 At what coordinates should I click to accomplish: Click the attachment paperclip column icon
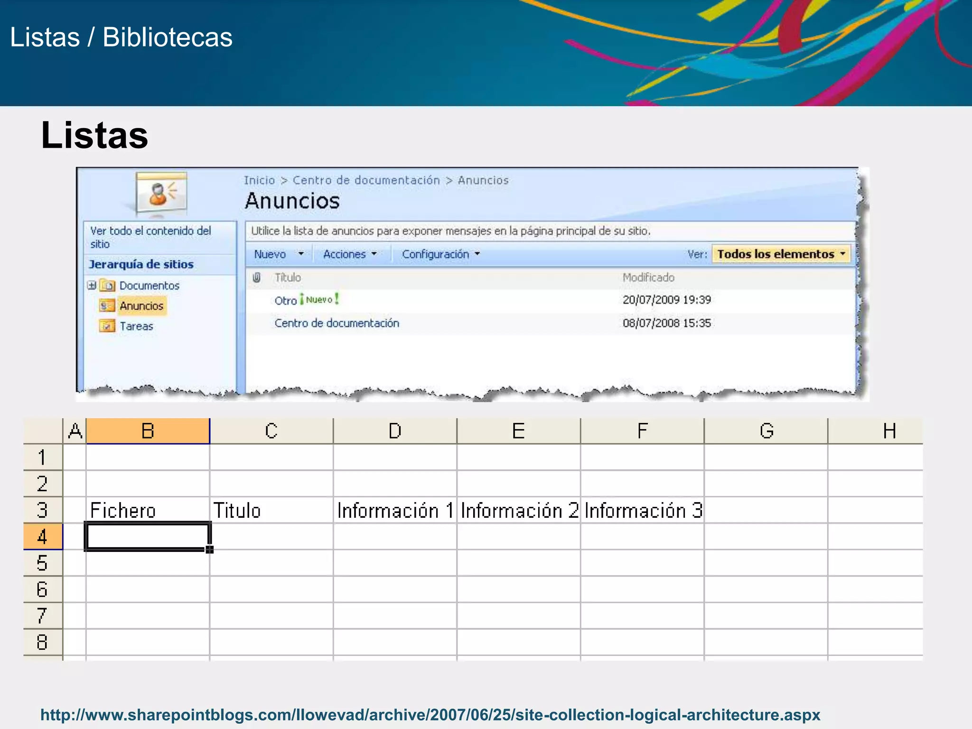(x=257, y=278)
